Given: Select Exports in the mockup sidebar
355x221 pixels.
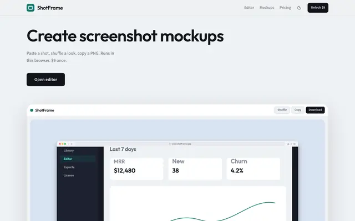Looking at the screenshot, I should (69, 167).
